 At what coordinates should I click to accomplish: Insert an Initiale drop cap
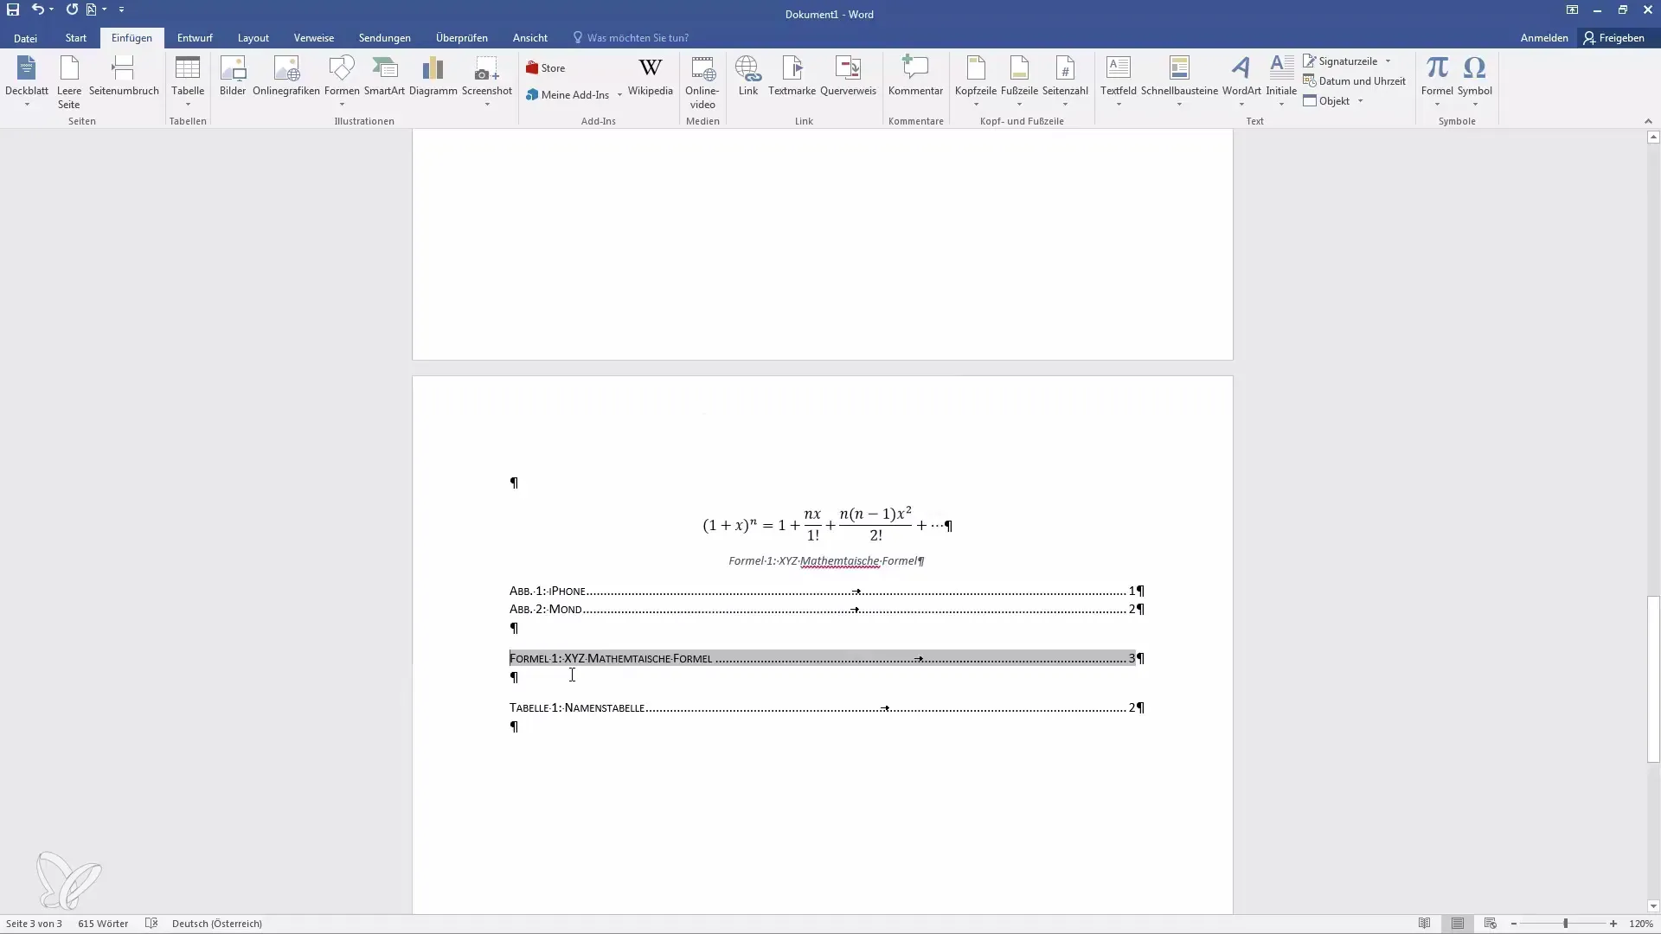pos(1281,82)
